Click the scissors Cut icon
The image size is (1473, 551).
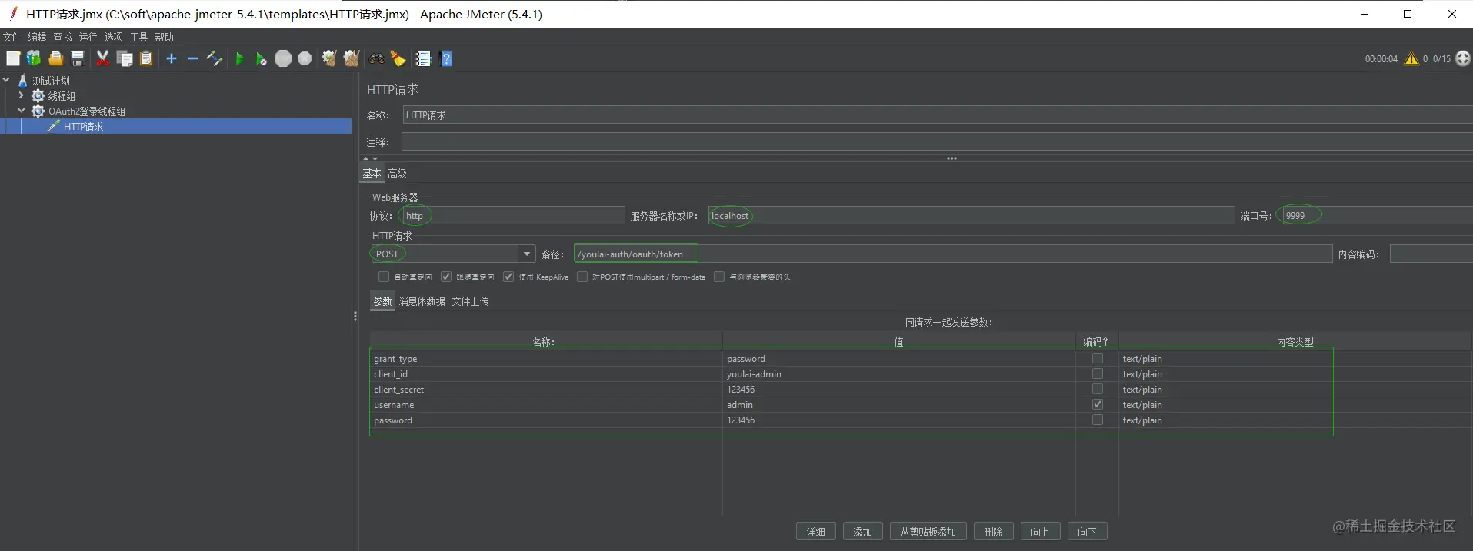(102, 58)
